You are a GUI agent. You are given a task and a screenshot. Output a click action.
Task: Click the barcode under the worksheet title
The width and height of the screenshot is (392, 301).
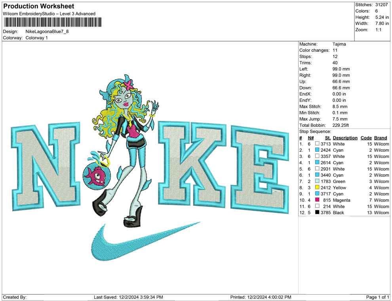point(53,22)
